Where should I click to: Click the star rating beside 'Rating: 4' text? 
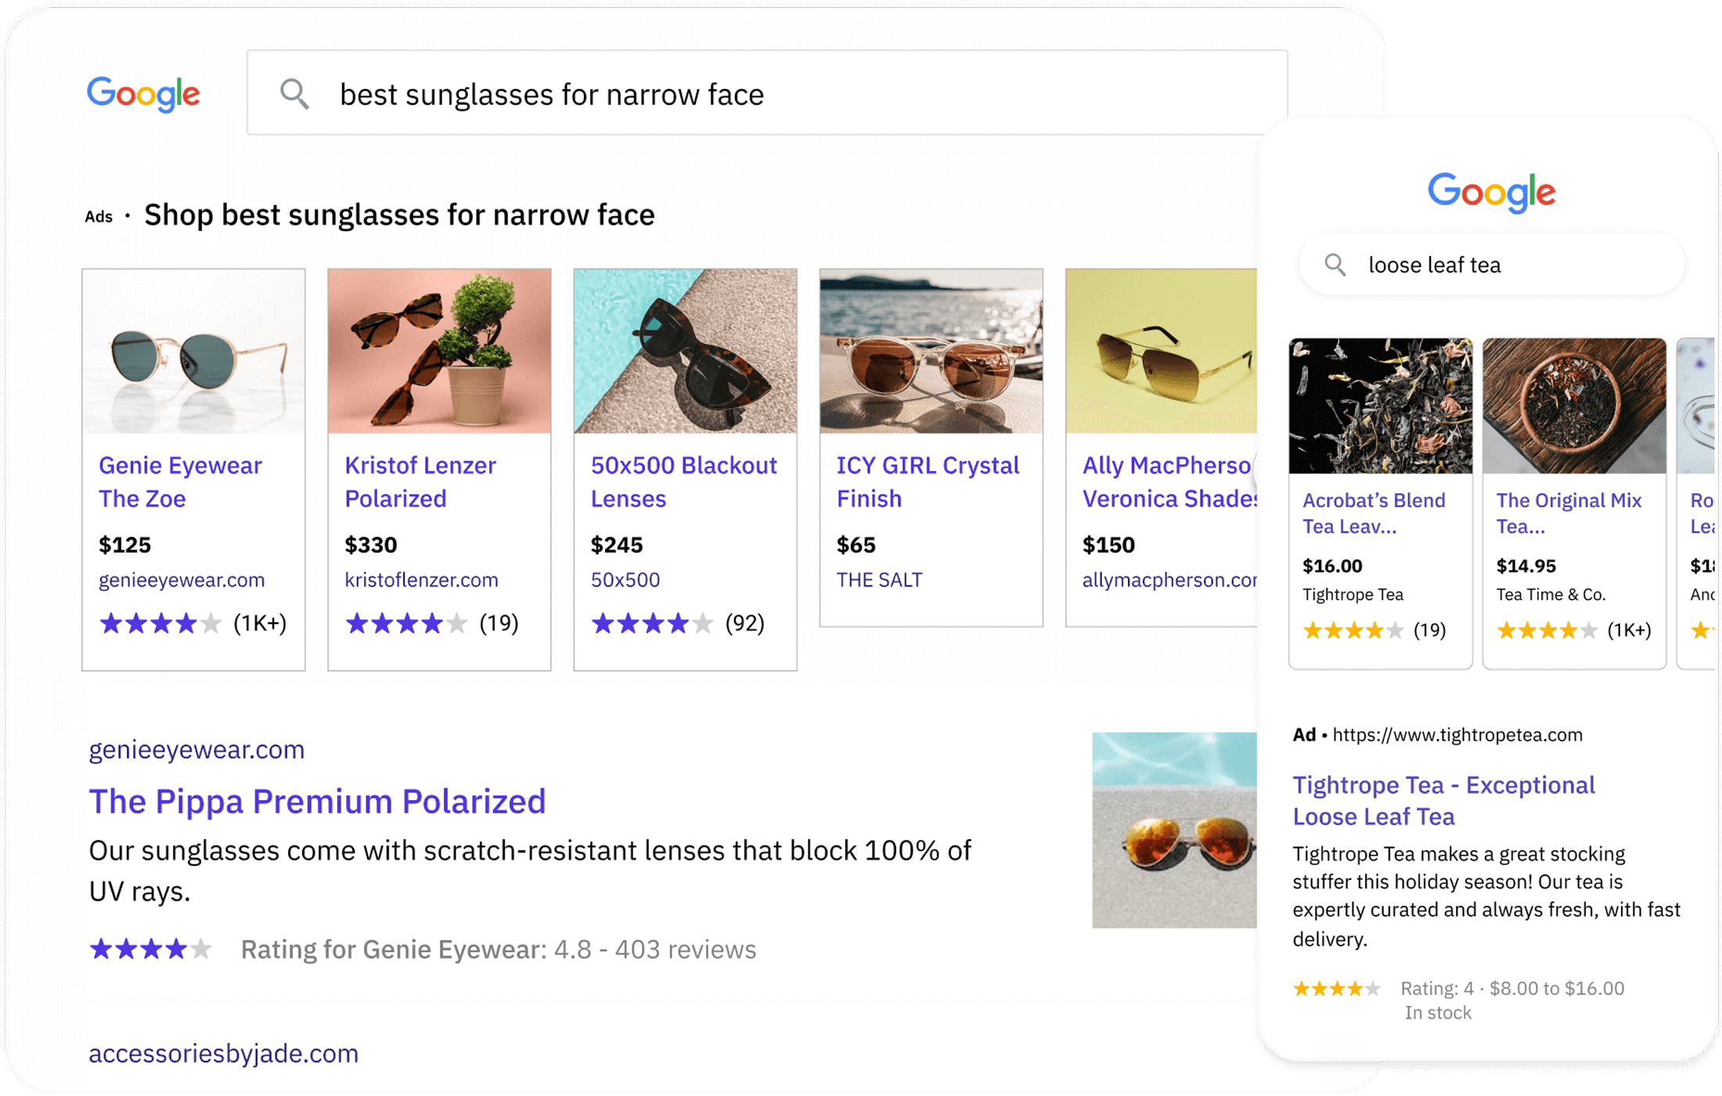[x=1336, y=989]
